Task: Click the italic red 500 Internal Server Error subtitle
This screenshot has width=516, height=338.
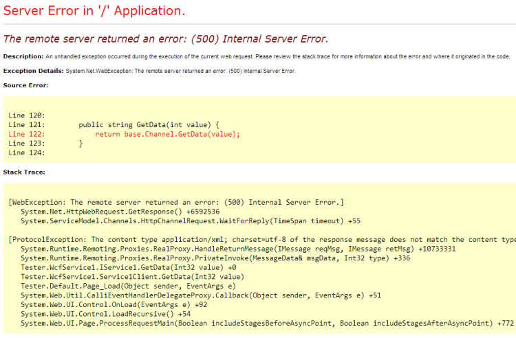Action: coord(166,38)
